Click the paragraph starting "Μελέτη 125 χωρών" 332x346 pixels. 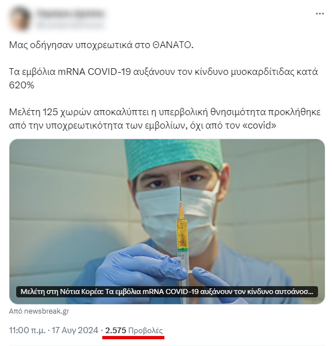click(165, 119)
